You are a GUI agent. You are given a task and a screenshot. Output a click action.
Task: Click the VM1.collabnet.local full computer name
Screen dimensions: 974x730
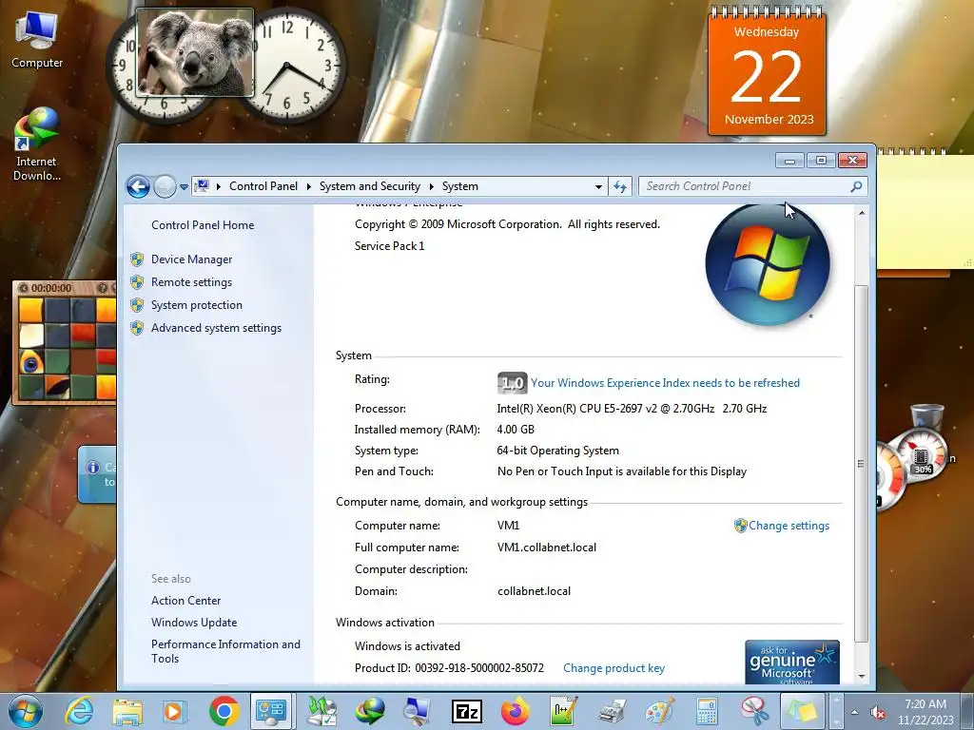point(547,547)
